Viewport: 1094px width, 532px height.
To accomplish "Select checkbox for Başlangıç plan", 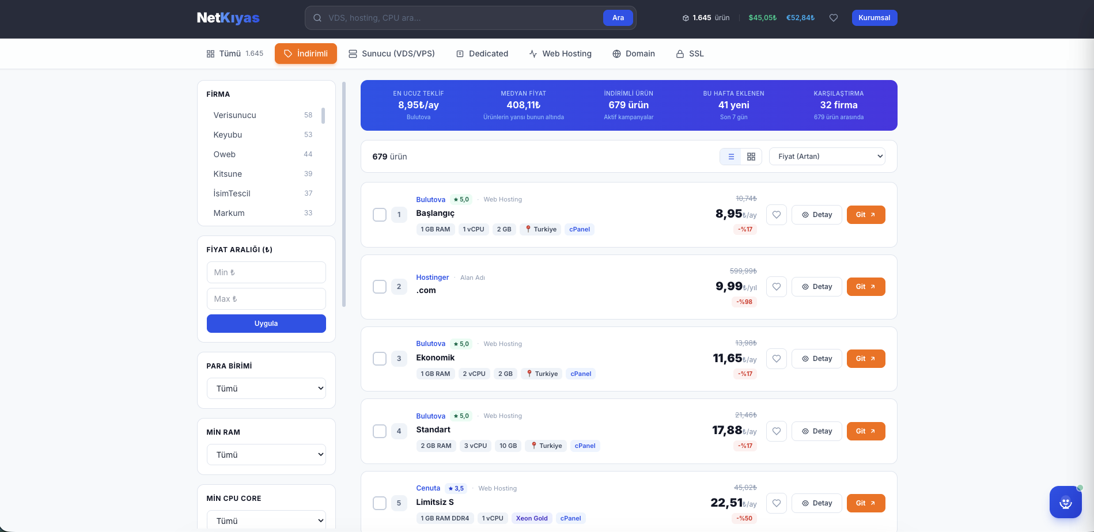I will tap(380, 215).
